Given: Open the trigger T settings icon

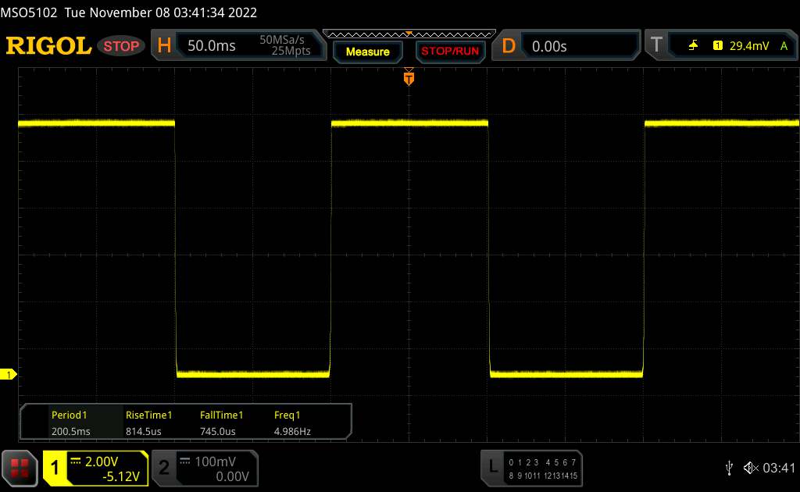Looking at the screenshot, I should tap(656, 45).
